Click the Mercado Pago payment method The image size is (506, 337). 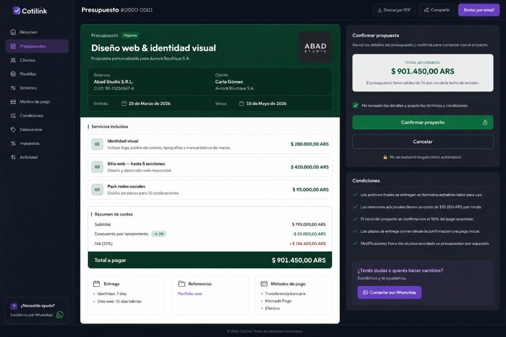(278, 301)
